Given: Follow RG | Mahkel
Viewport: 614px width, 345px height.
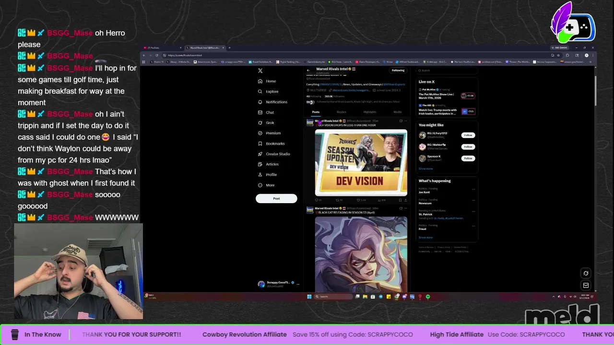Looking at the screenshot, I should [x=468, y=147].
